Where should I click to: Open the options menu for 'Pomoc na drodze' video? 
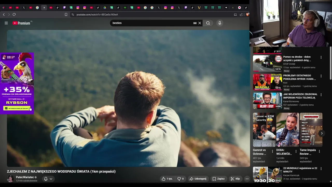321,57
